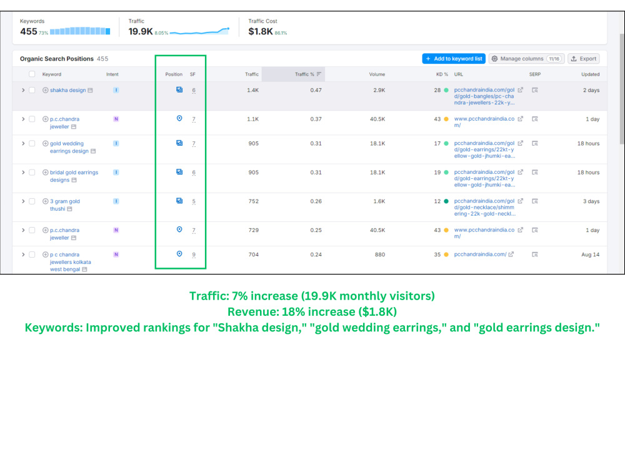Viewport: 625px width, 469px height.
Task: Expand the 3 gram gold thushi row
Action: pos(23,201)
